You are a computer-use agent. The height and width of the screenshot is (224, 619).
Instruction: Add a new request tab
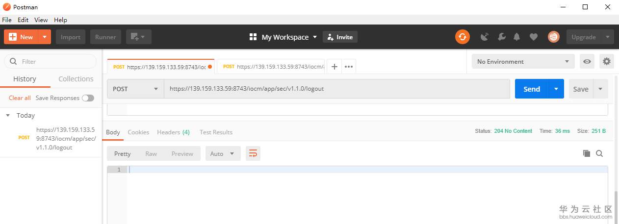click(334, 67)
